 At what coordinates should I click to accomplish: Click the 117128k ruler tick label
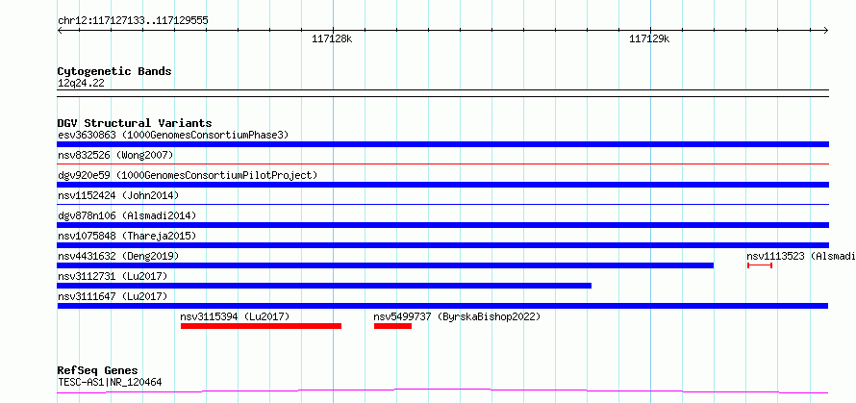[332, 39]
